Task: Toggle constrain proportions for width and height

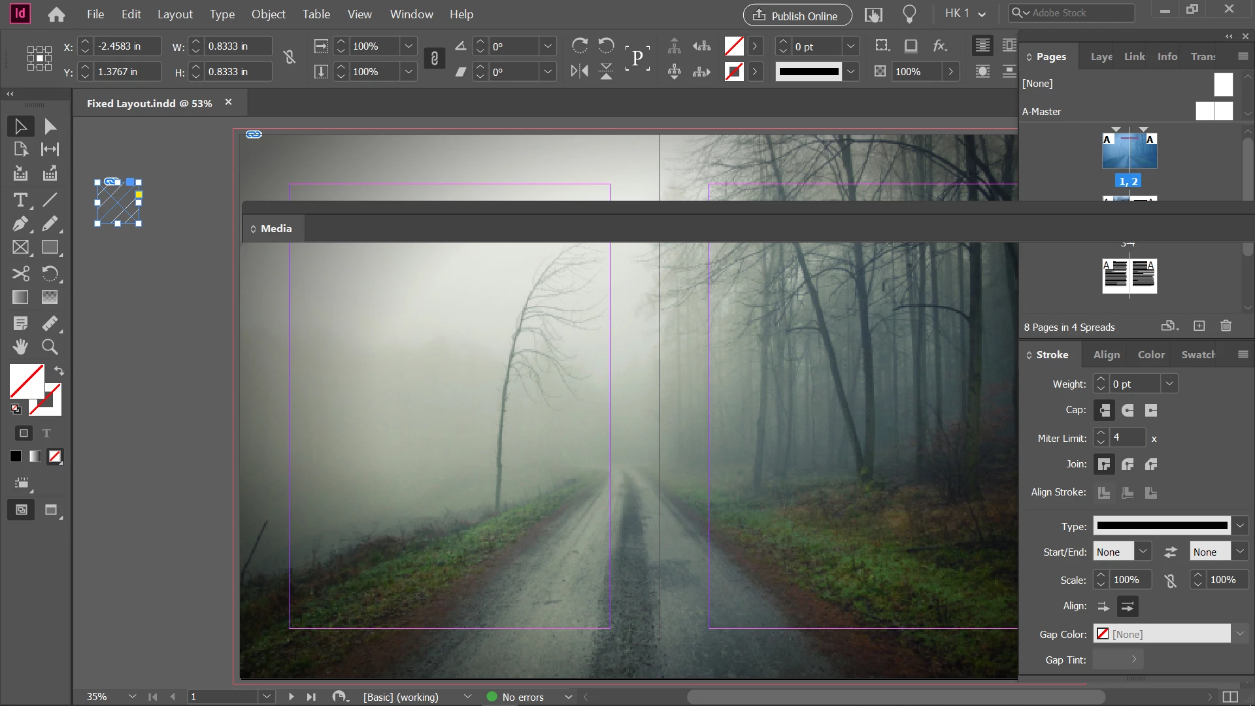Action: (x=290, y=58)
